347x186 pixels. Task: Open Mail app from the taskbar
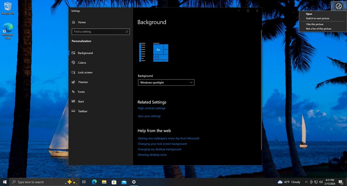pos(124,182)
